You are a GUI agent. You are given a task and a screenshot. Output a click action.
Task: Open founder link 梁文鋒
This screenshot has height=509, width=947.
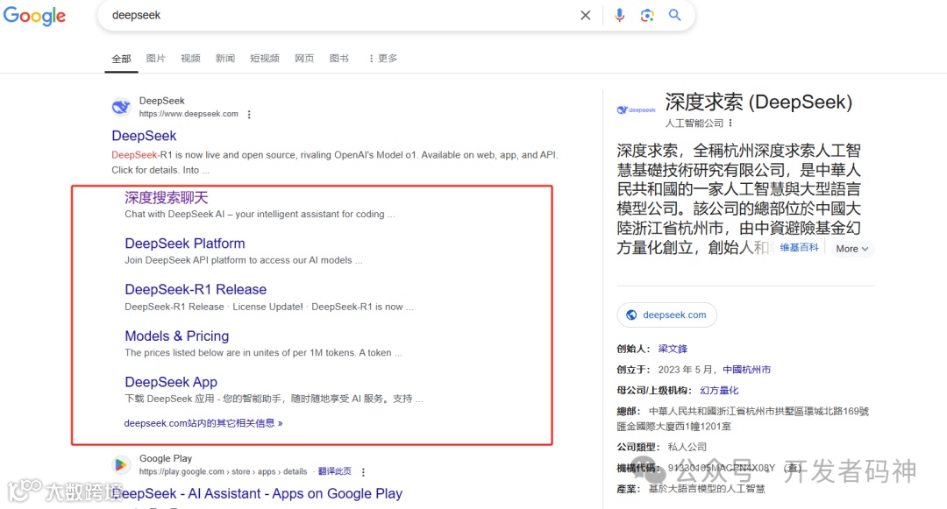673,349
